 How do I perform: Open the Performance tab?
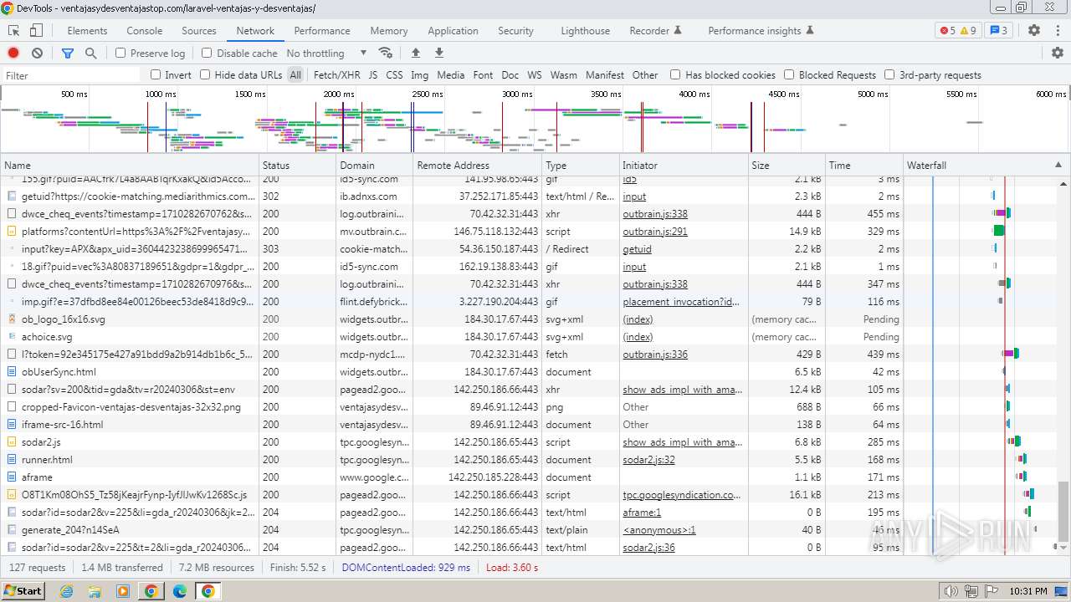[x=322, y=30]
